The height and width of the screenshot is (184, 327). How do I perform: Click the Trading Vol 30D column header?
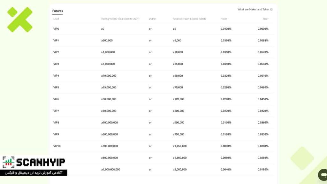[120, 19]
